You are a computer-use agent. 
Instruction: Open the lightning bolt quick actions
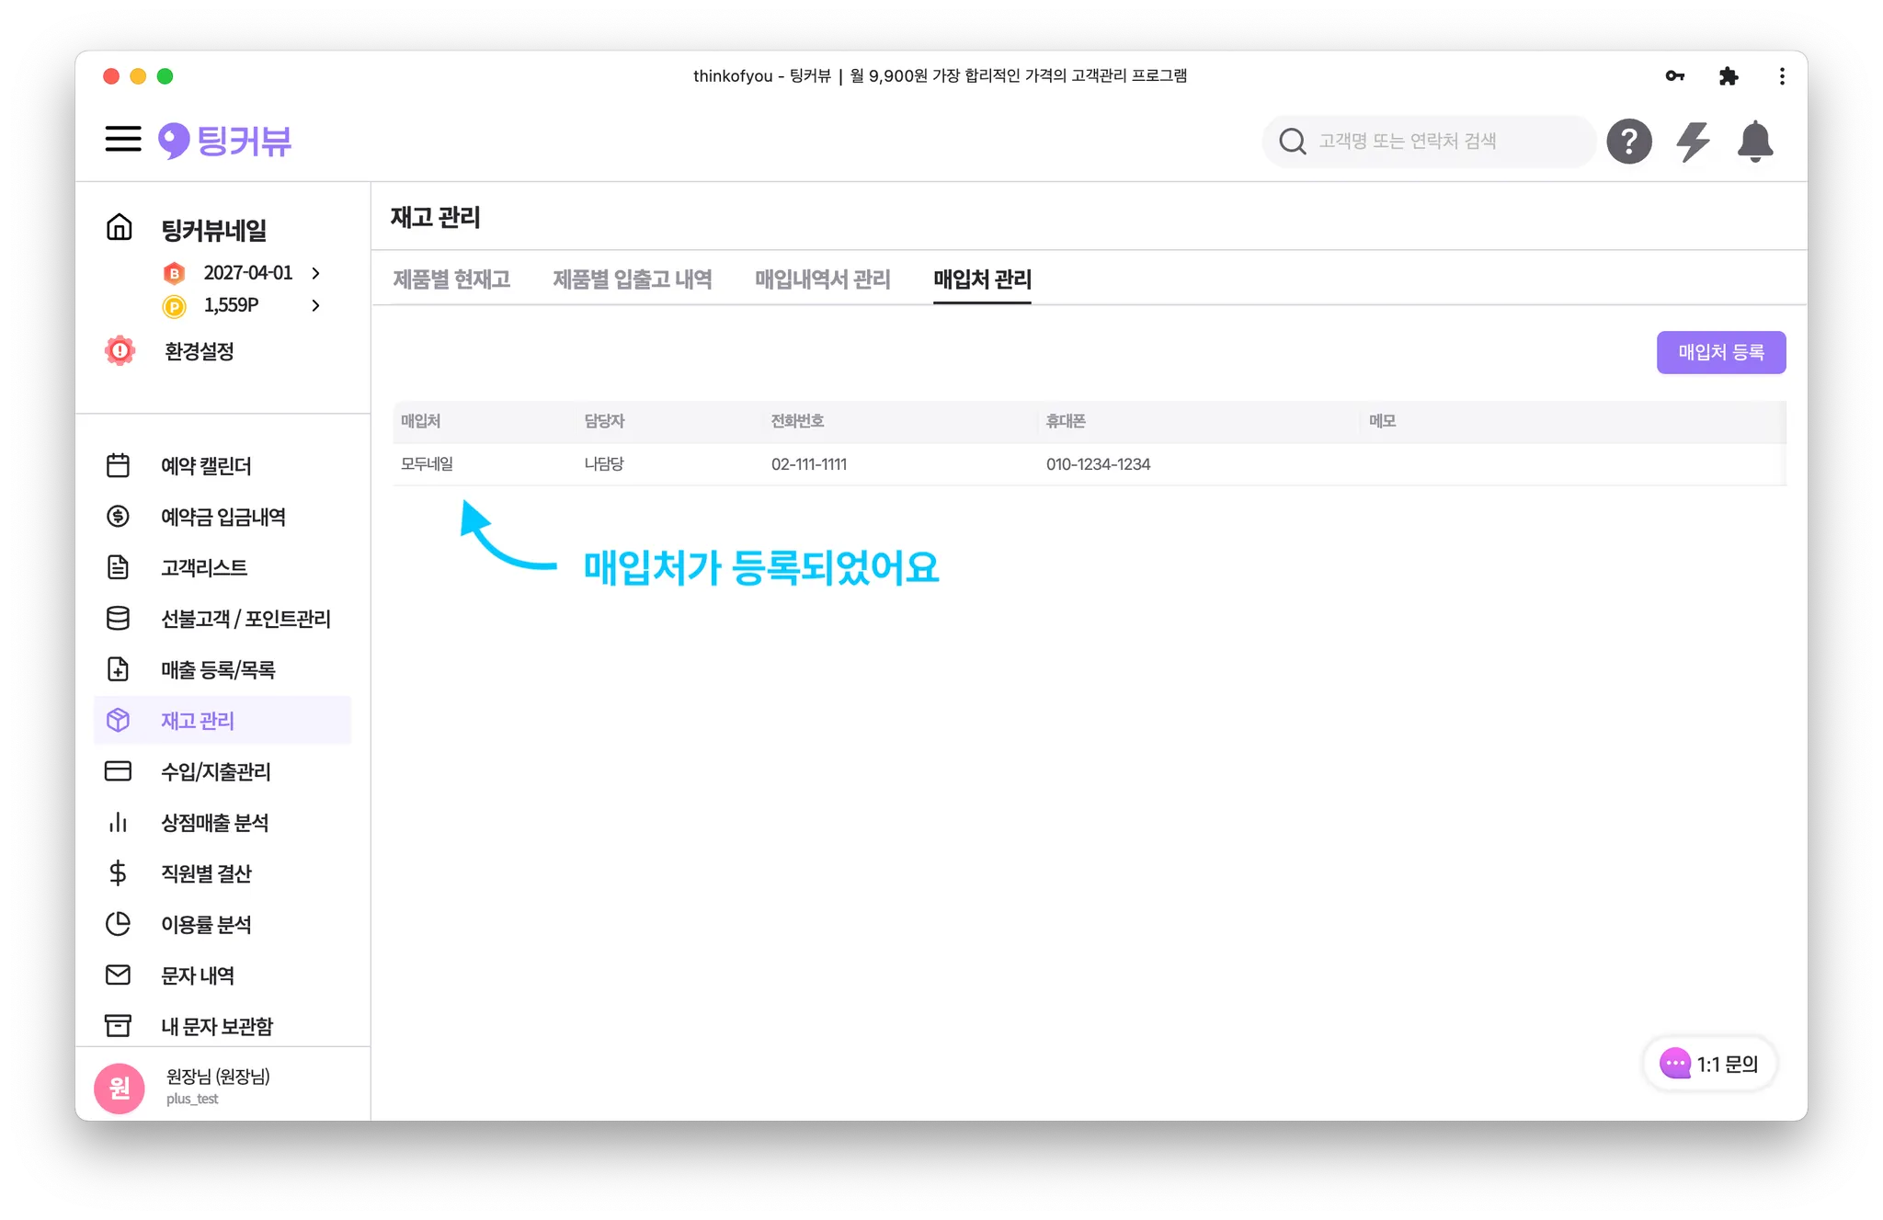1693,142
